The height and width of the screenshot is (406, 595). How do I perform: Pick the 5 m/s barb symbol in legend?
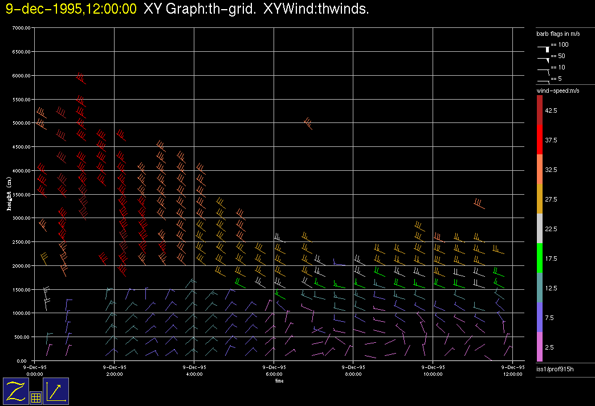pyautogui.click(x=544, y=81)
